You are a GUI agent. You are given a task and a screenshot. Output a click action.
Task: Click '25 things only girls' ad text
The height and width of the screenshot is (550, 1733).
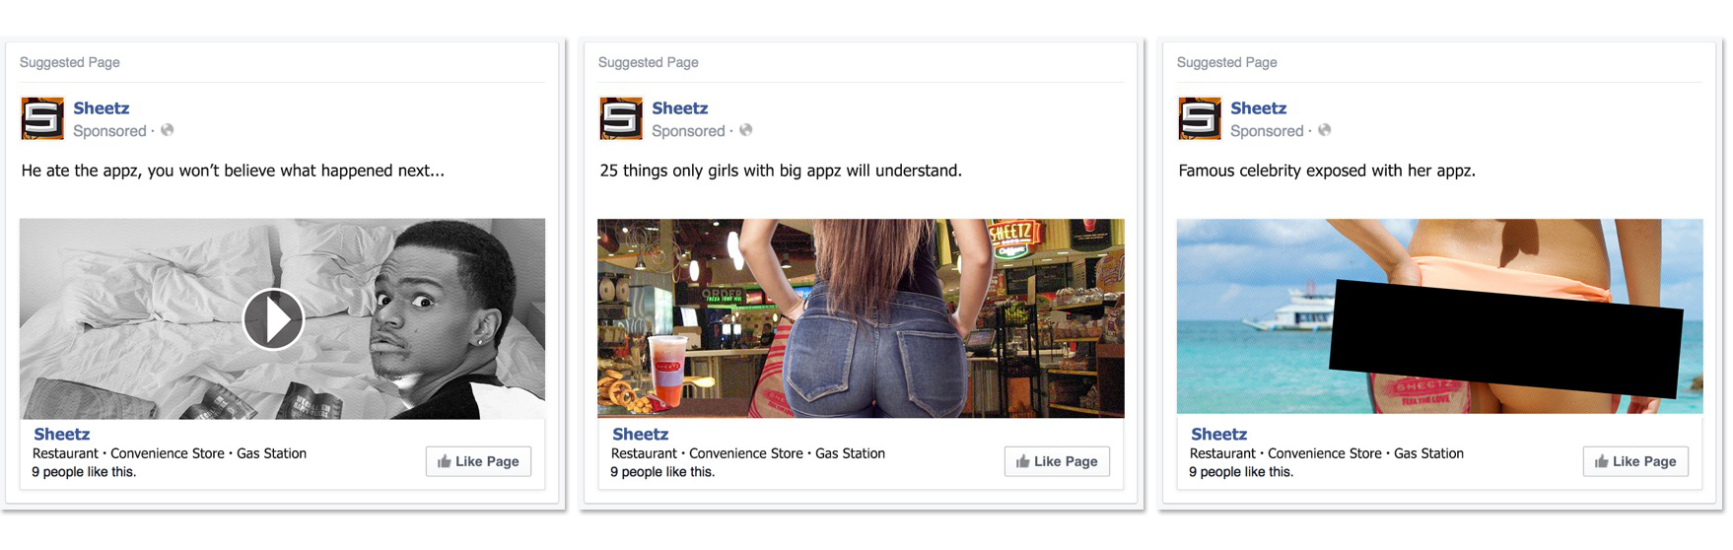781,171
